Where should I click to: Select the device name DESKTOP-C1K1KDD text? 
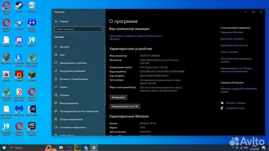(150, 56)
